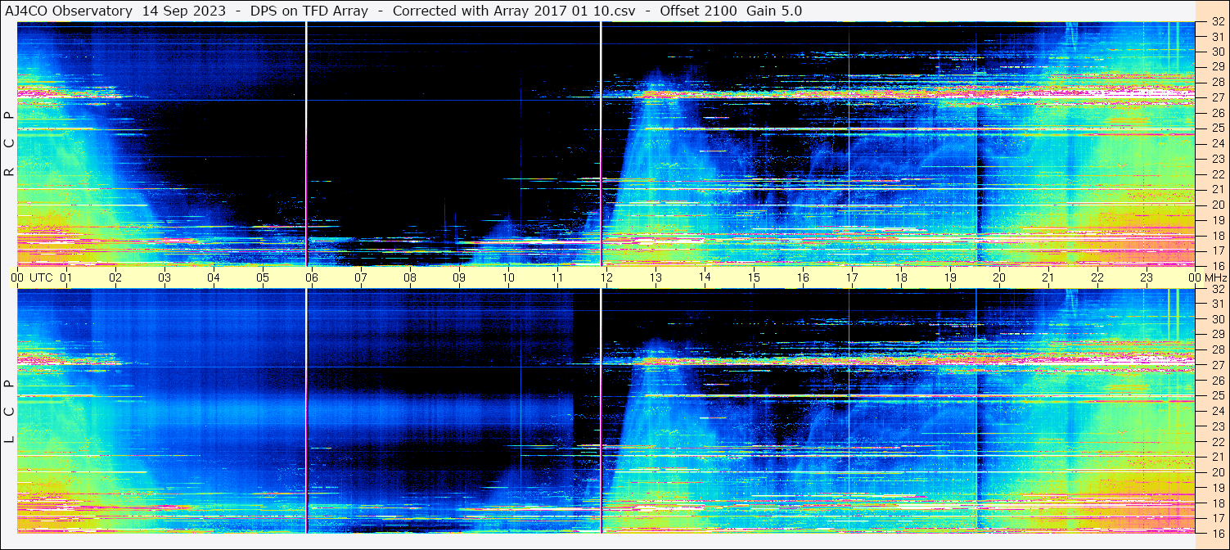Click the 27 MHz label in RCP scale
This screenshot has height=550, width=1230.
pos(1217,97)
